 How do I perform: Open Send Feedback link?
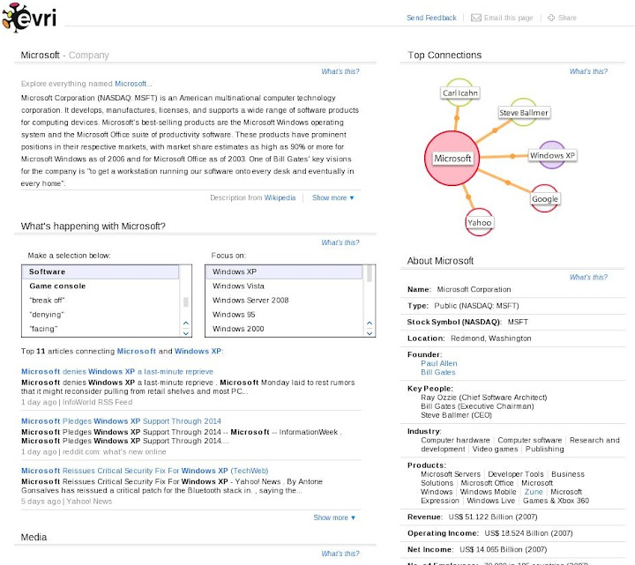431,18
